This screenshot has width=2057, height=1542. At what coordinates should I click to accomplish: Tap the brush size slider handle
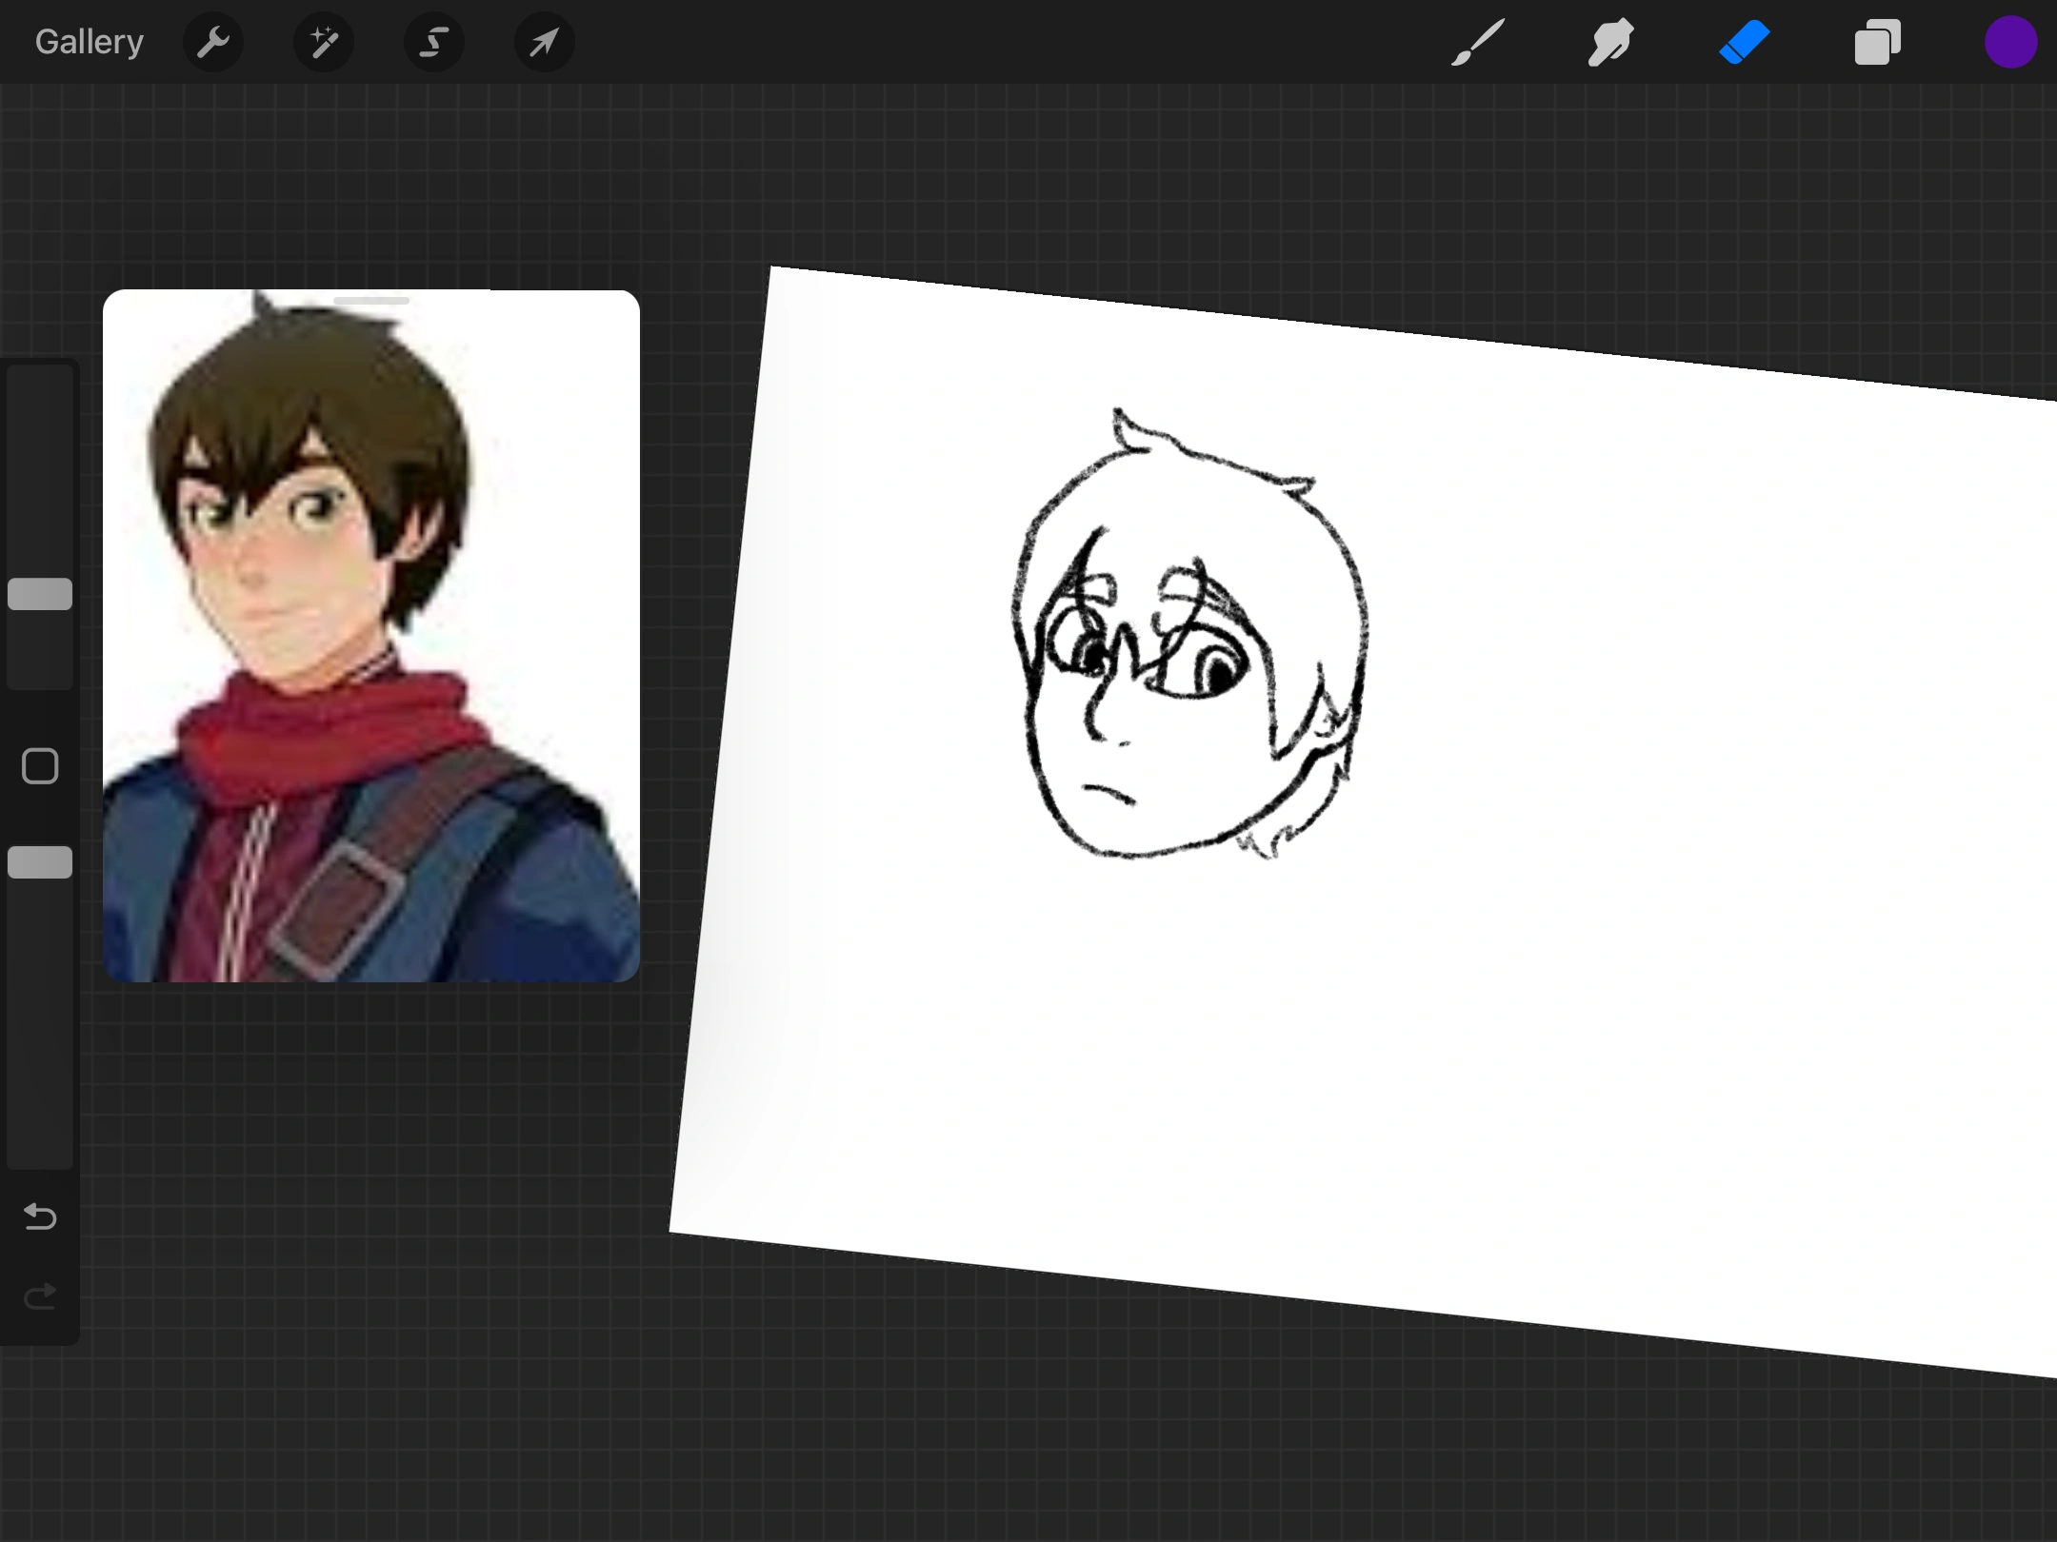tap(39, 593)
